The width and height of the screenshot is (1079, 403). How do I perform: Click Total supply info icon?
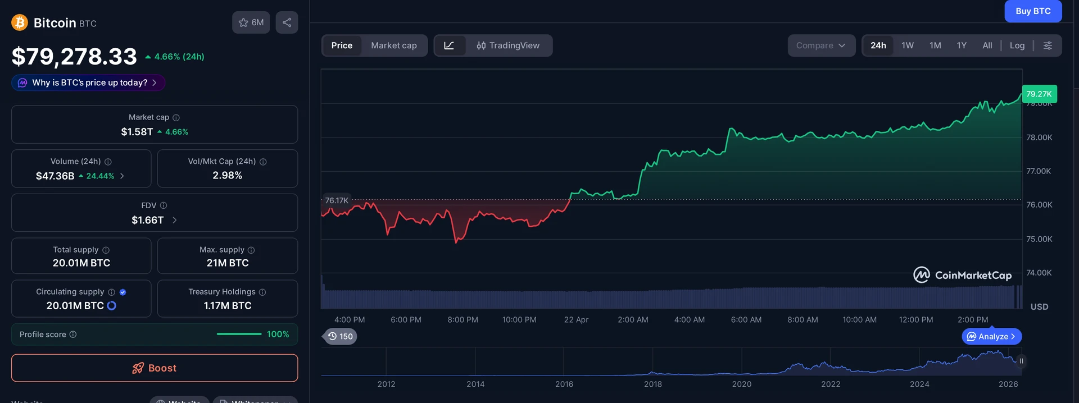106,250
